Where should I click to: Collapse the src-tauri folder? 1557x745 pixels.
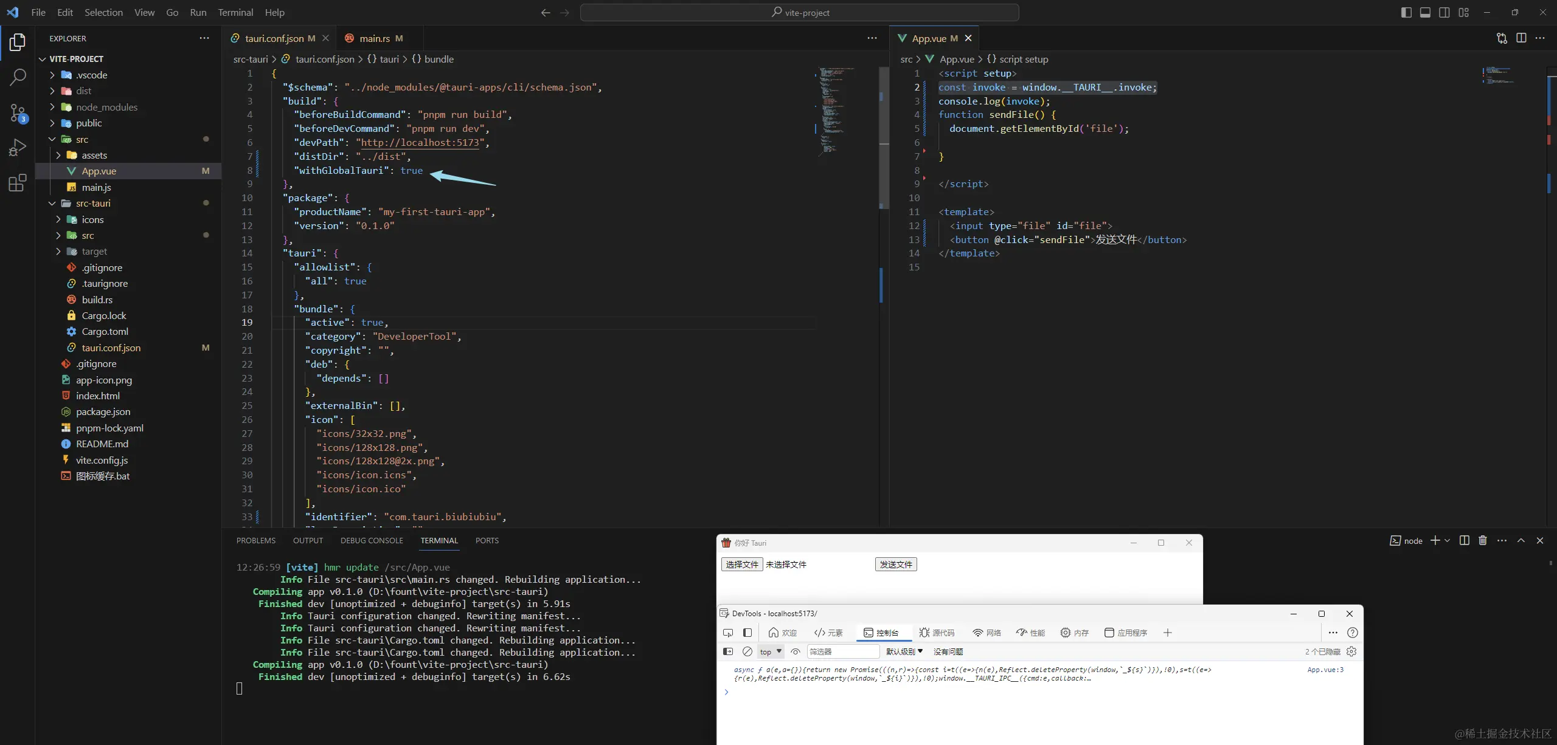[93, 203]
